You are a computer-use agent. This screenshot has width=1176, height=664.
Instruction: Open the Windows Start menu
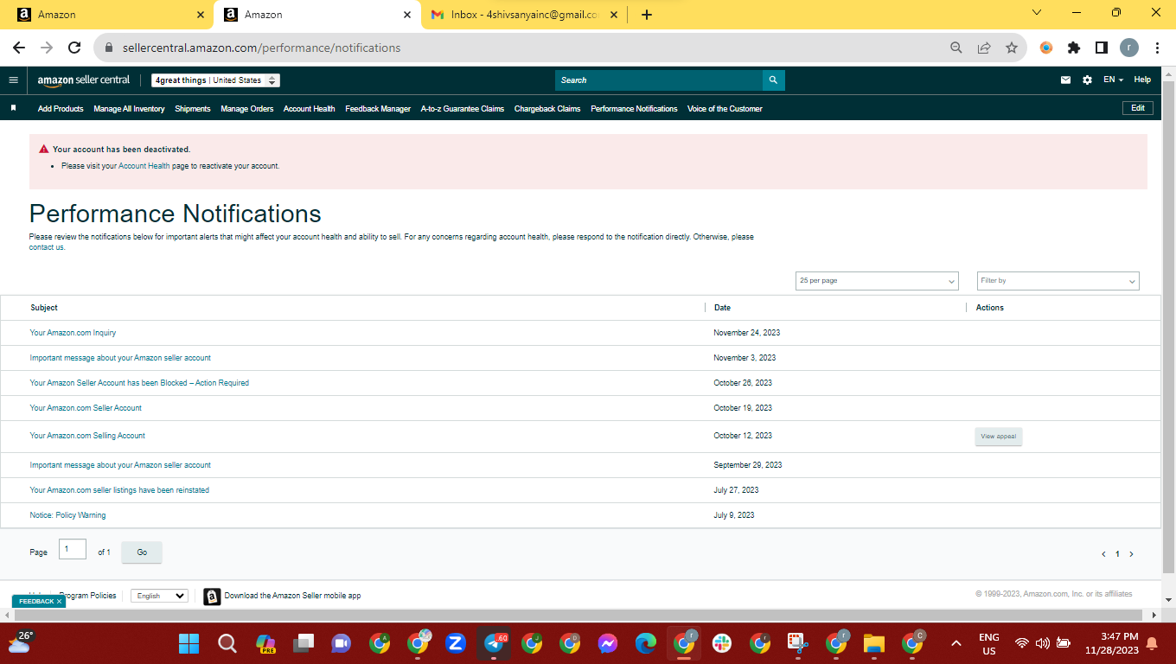click(x=189, y=643)
